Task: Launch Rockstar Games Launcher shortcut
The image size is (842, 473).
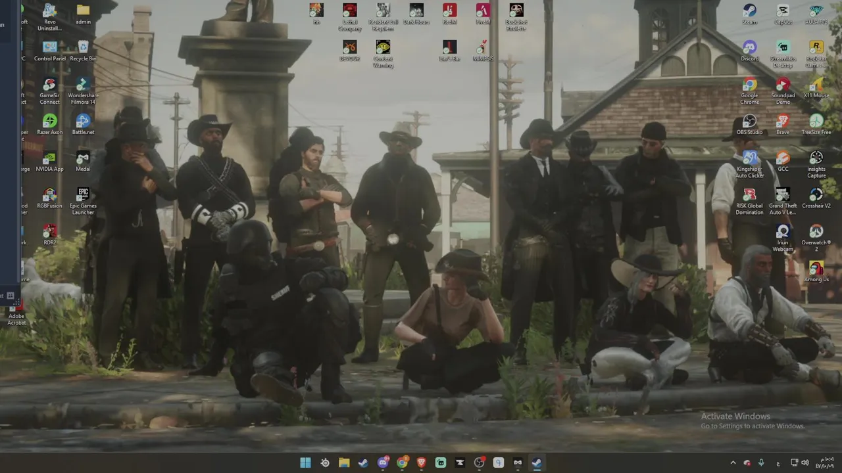Action: pos(816,55)
